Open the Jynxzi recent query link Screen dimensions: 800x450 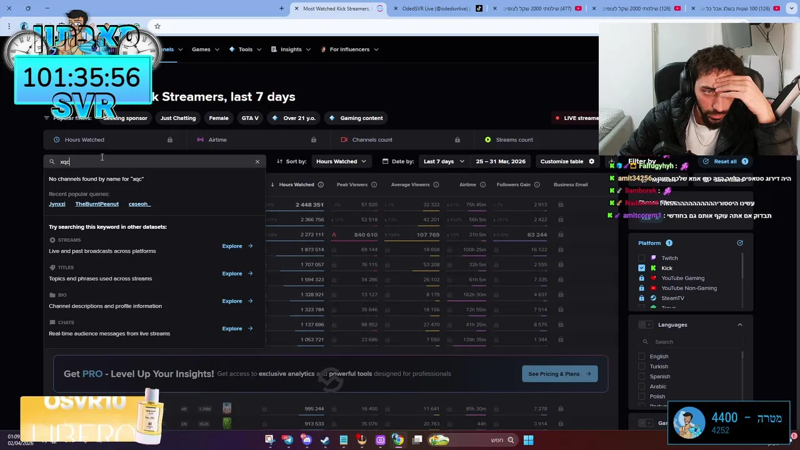point(57,204)
